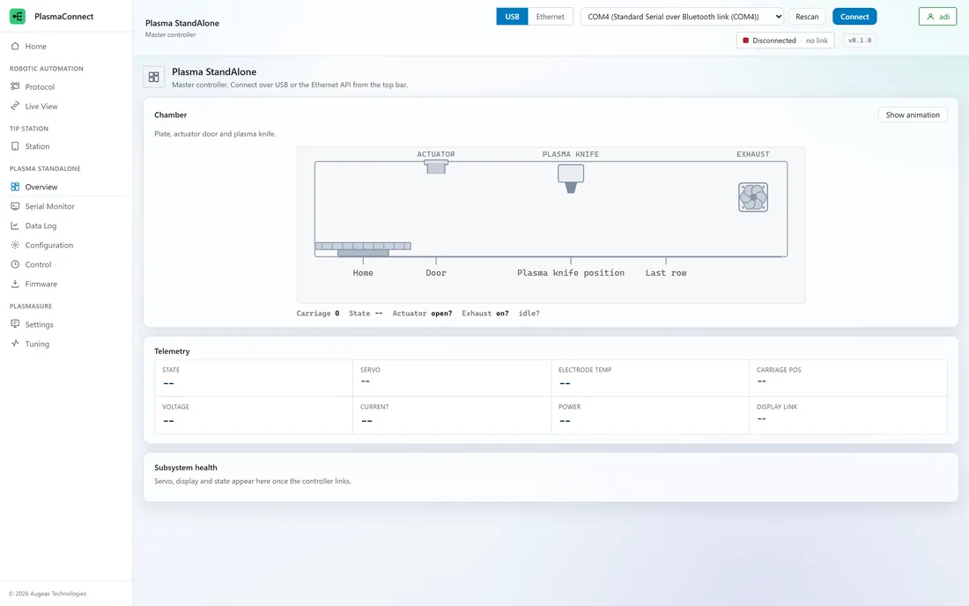This screenshot has height=606, width=969.
Task: Click the DISPLAY LINK telemetry cell
Action: 847,415
